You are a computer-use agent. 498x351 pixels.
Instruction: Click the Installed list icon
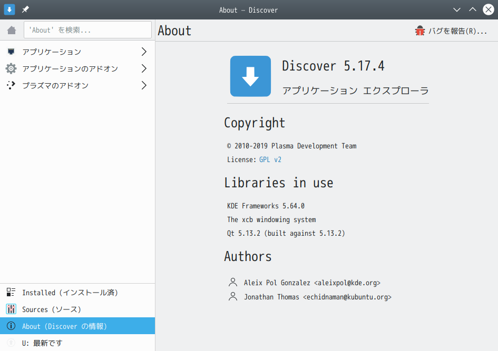click(11, 292)
